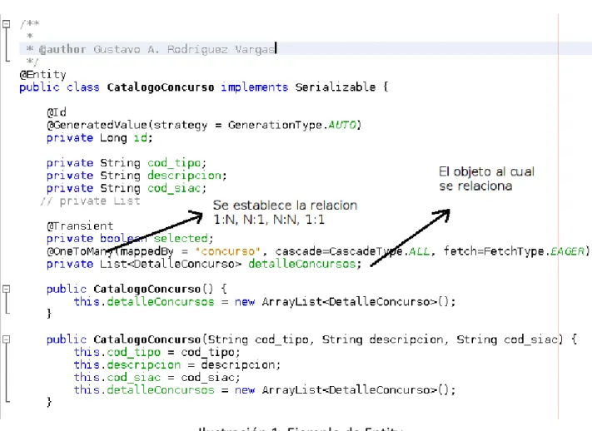Place the cursor on the id field
Screen dimensions: 592x431
[x=141, y=138]
